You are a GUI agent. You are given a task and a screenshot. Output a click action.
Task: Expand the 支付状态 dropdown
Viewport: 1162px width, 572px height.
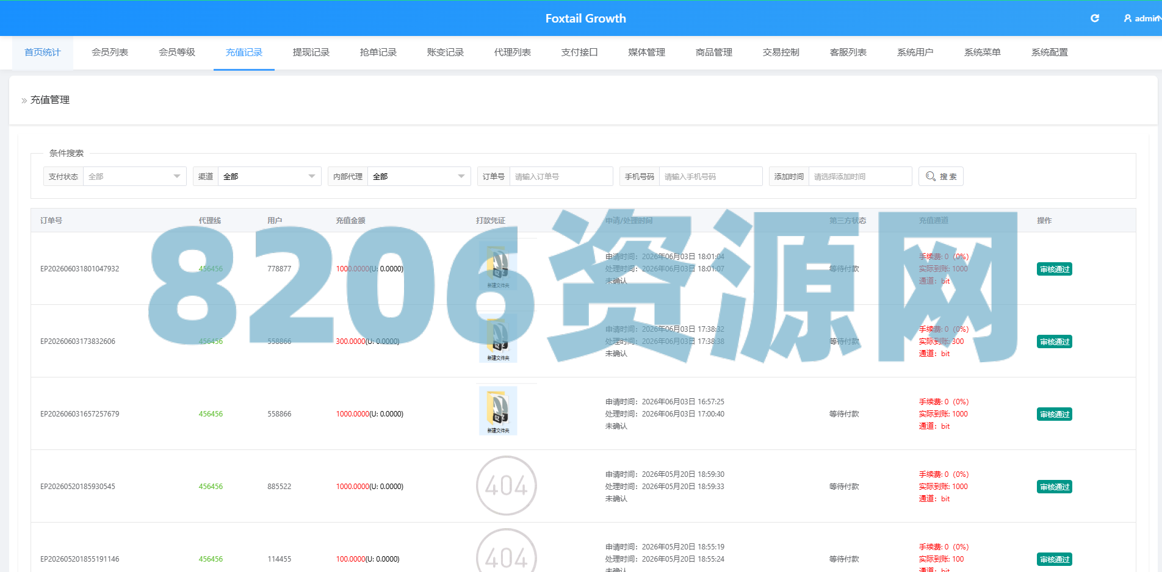point(134,176)
